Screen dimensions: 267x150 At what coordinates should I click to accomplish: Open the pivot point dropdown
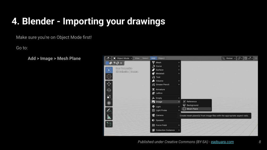[x=240, y=58]
